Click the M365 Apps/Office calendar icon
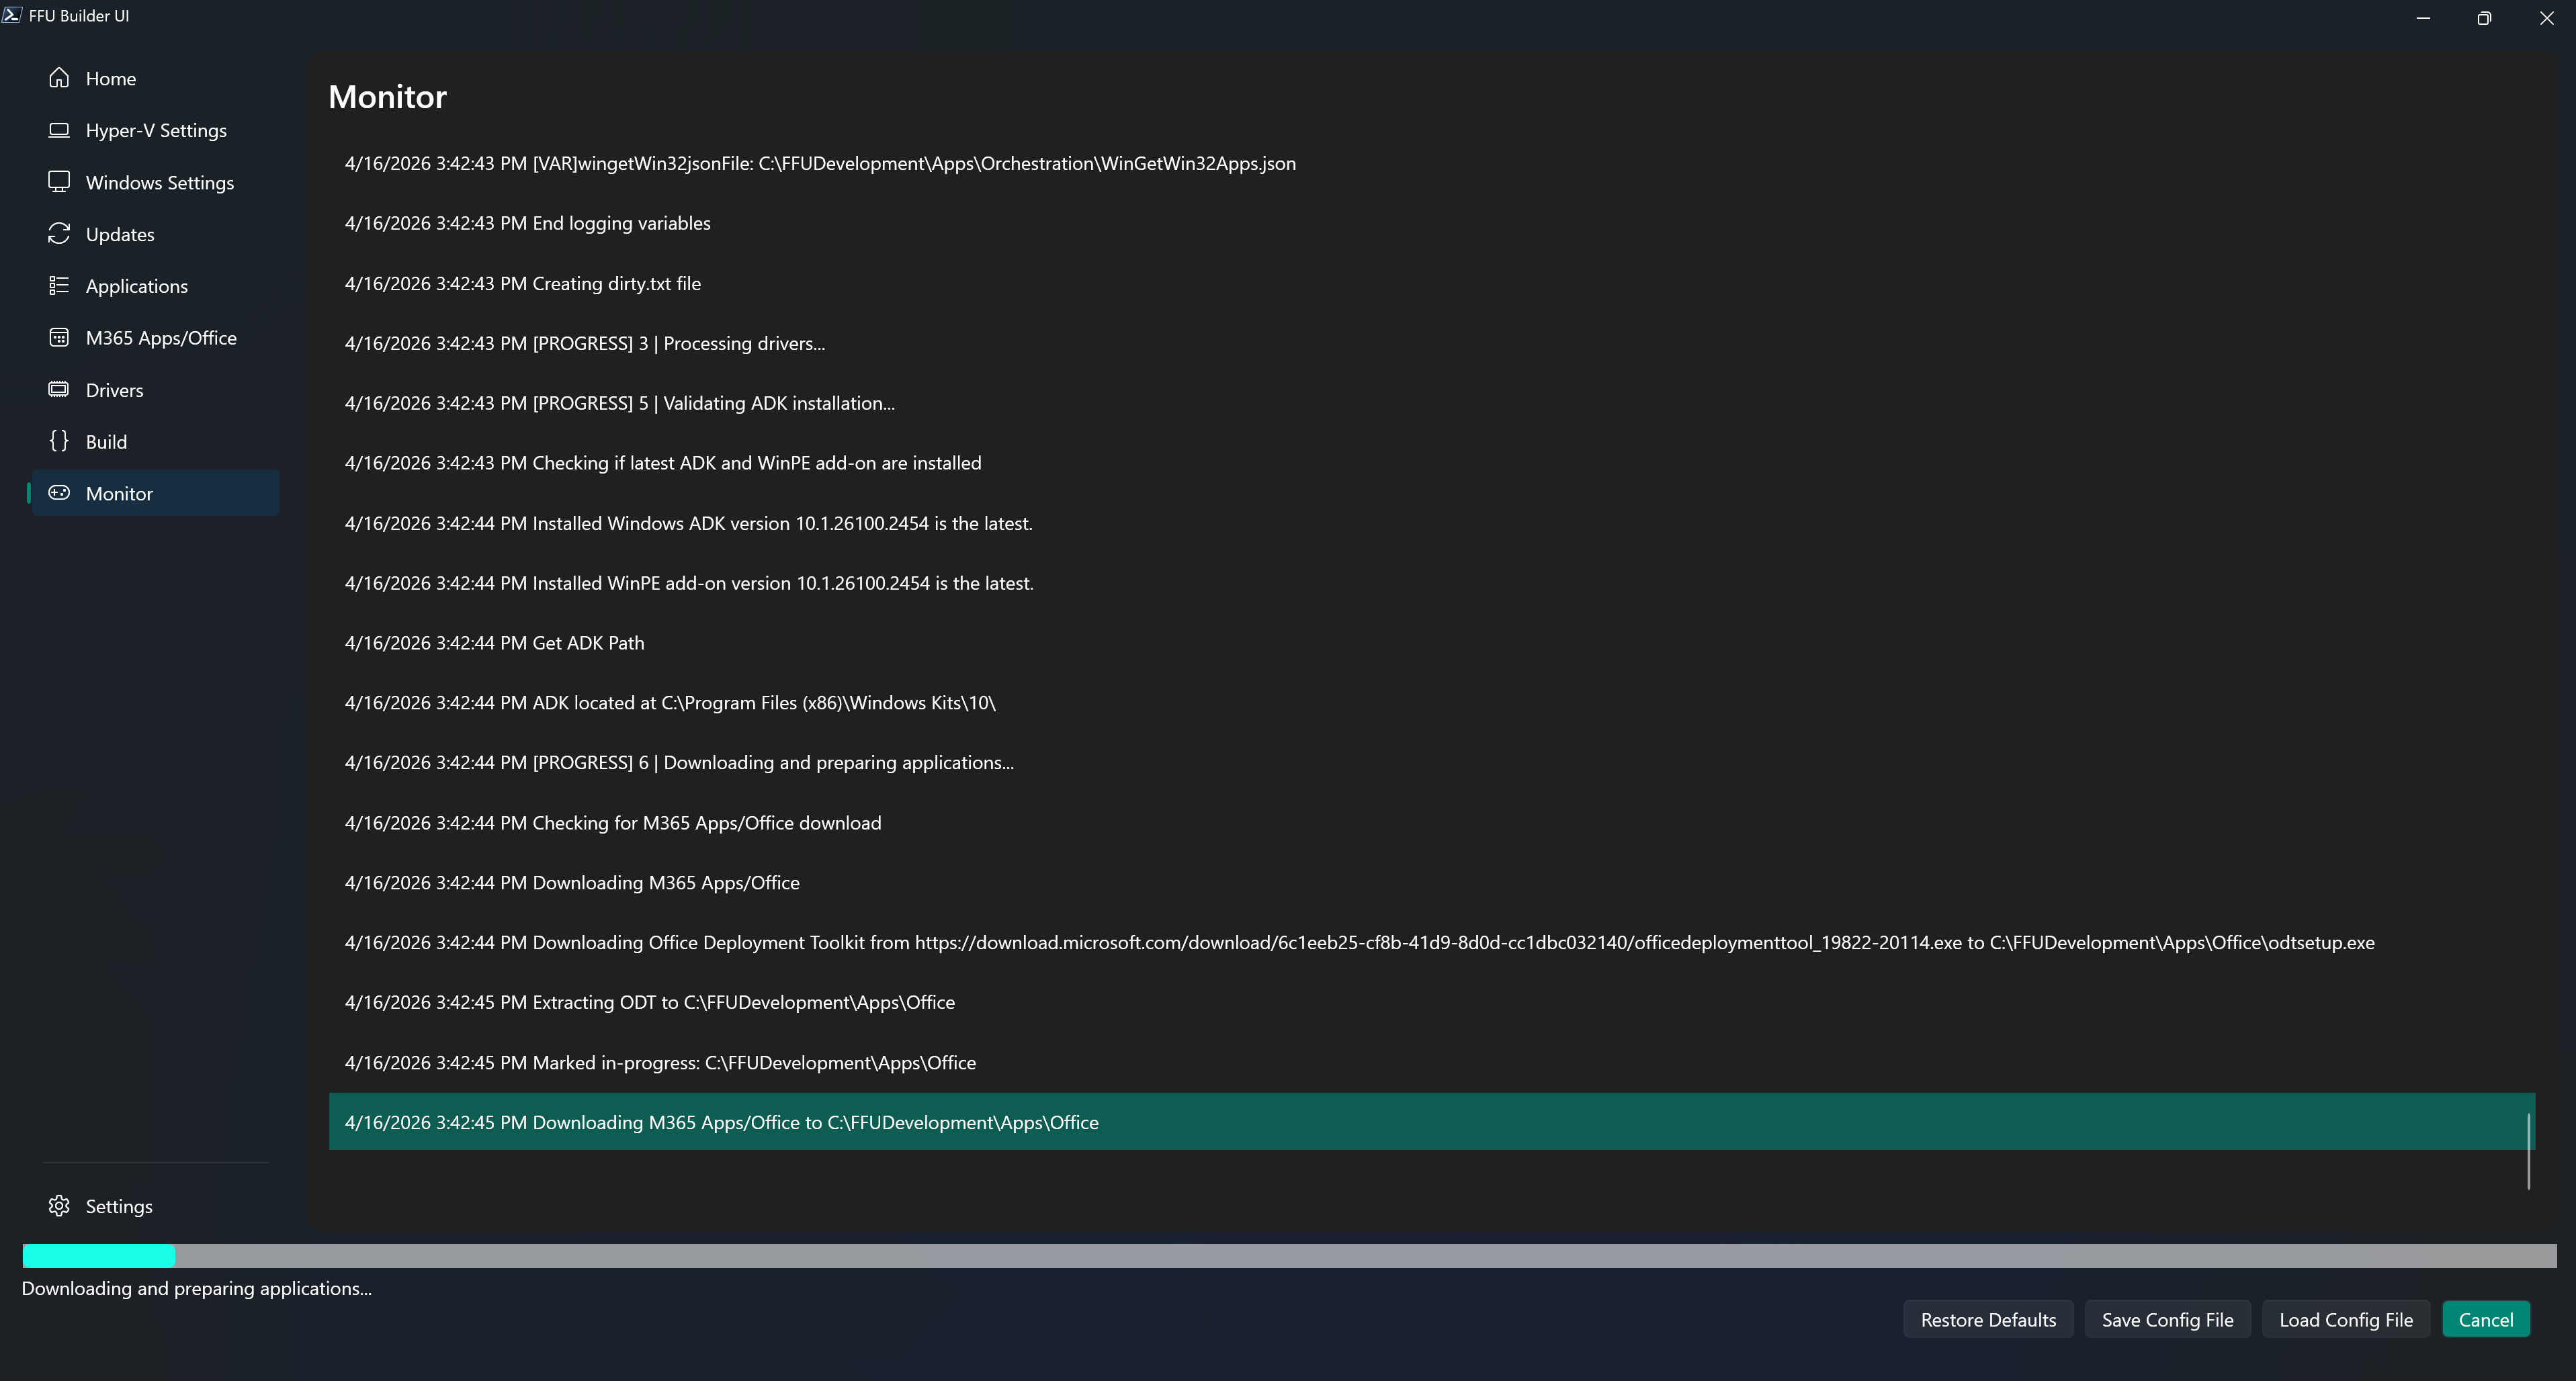This screenshot has width=2576, height=1381. tap(59, 338)
